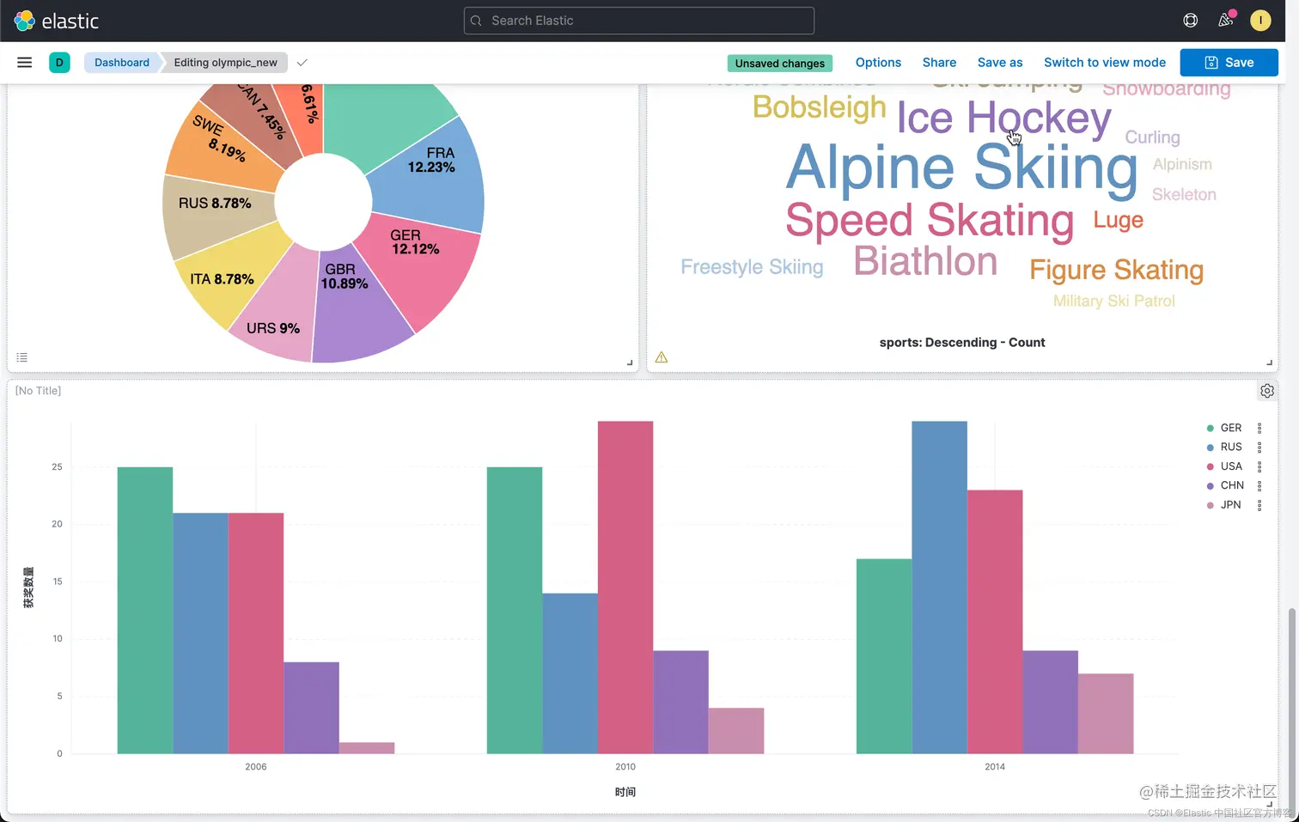
Task: Click the Ice Hockey tag
Action: click(1003, 118)
